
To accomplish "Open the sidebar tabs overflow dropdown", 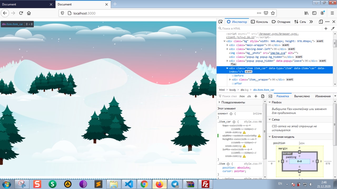I will click(x=335, y=96).
